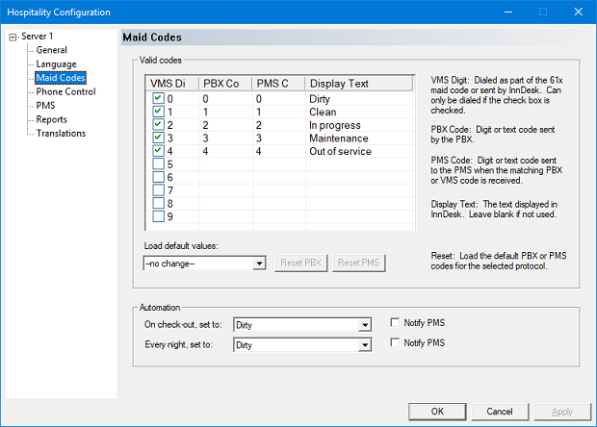The width and height of the screenshot is (597, 427).
Task: Toggle Notify PMS for check-out
Action: [396, 322]
